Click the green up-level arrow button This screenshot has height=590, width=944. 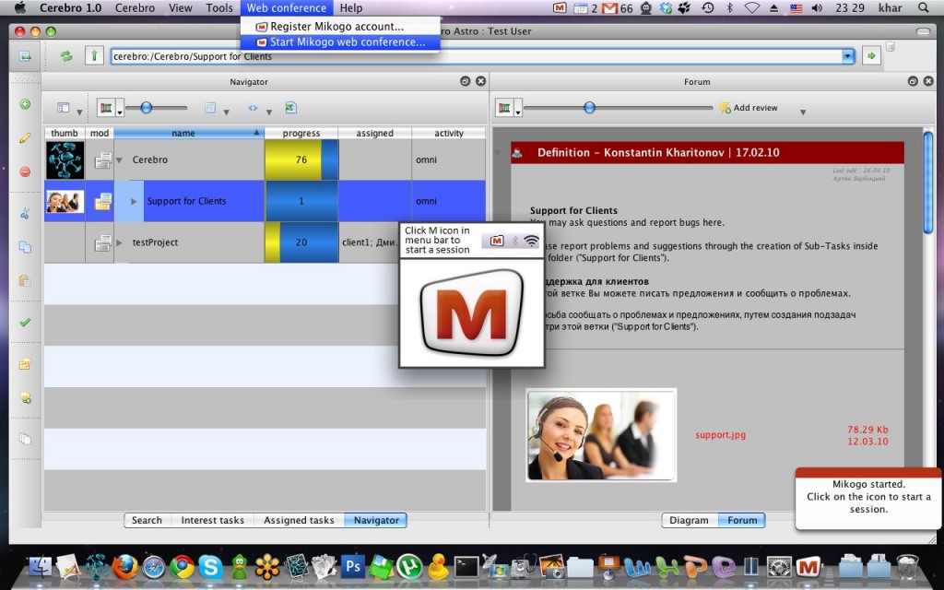click(x=94, y=56)
